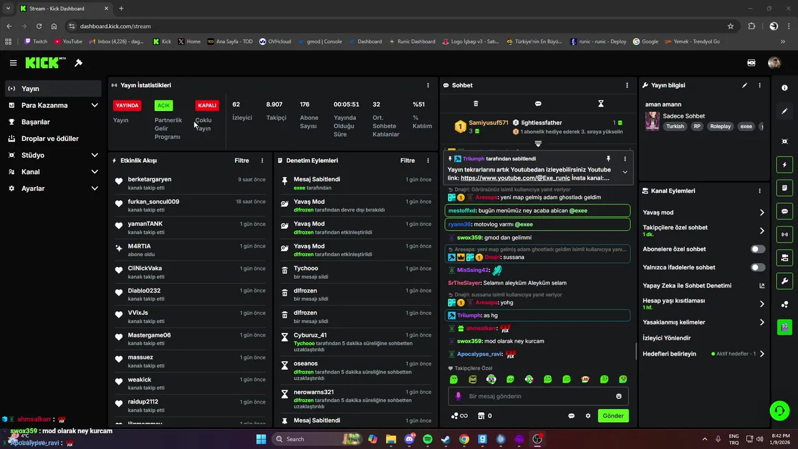Viewport: 798px width, 449px height.
Task: Click the info icon in right rail
Action: 784,88
